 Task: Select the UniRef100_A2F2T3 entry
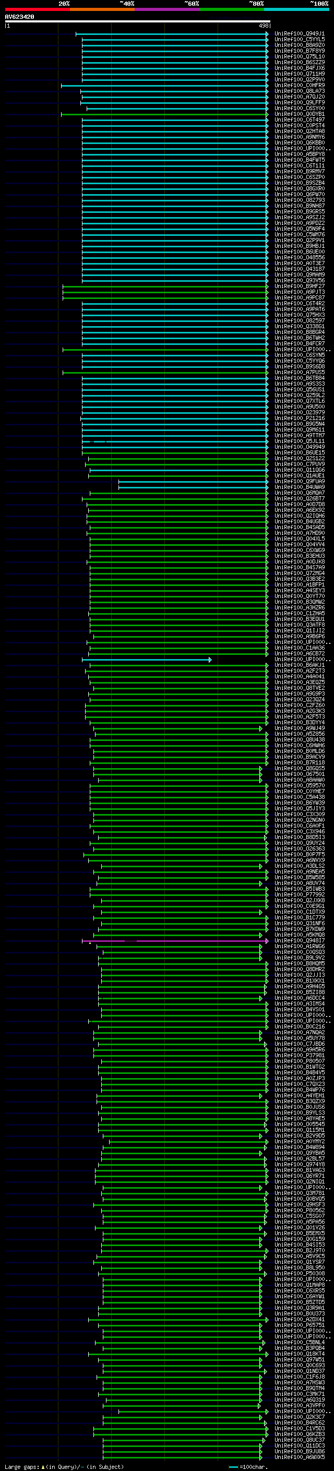pyautogui.click(x=299, y=671)
